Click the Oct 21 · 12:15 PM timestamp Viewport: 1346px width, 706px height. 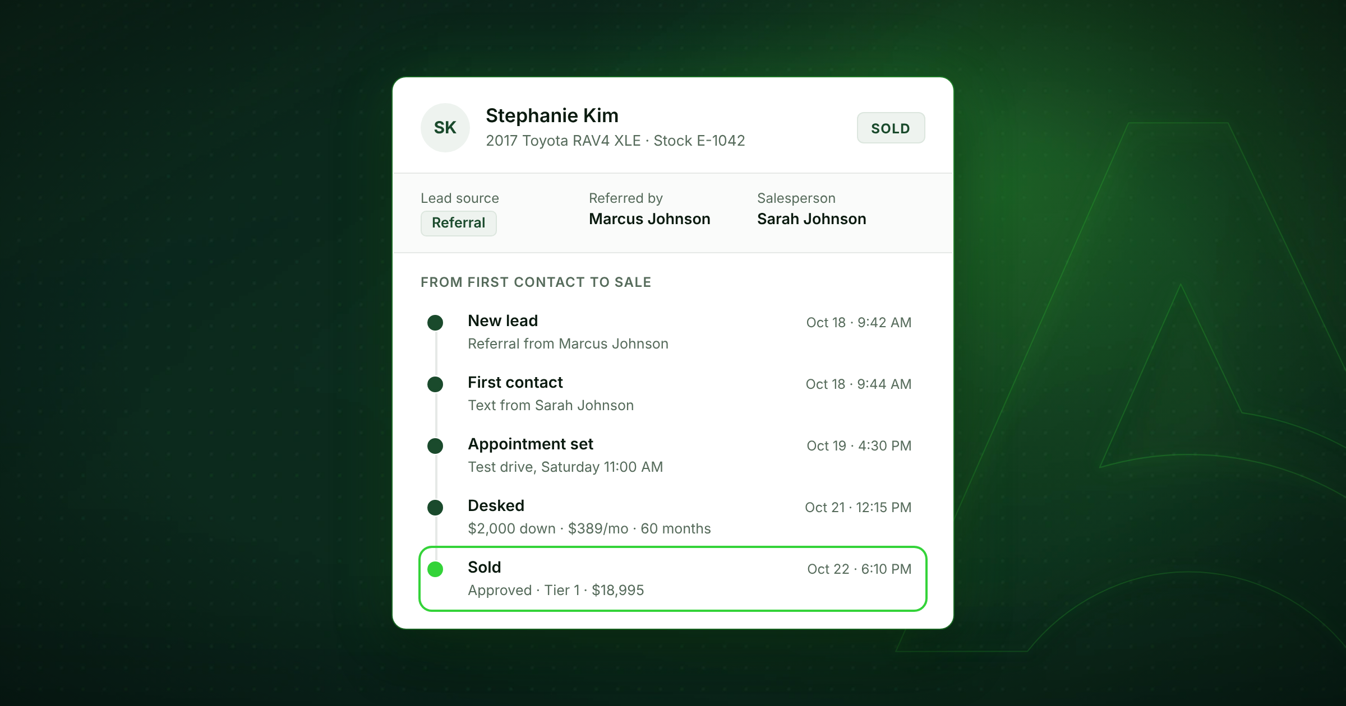(x=858, y=508)
